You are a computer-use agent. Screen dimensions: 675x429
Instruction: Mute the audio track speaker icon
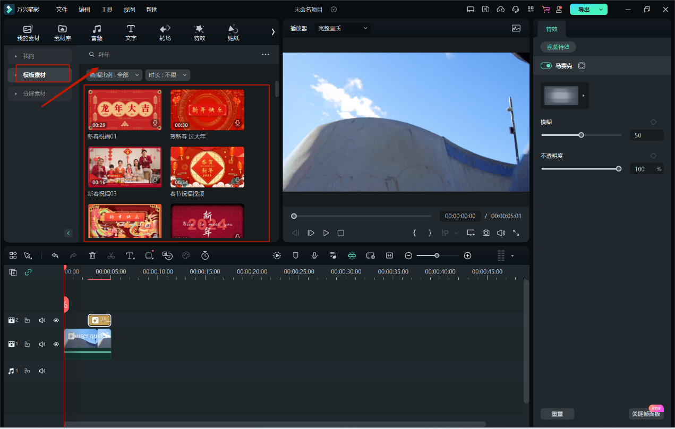point(42,371)
